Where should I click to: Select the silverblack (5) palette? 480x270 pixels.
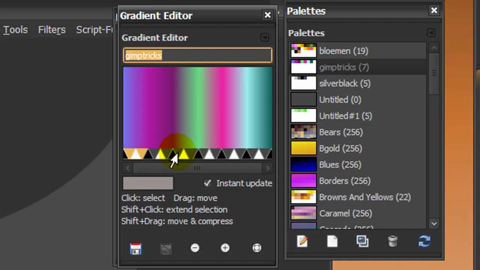click(x=358, y=83)
